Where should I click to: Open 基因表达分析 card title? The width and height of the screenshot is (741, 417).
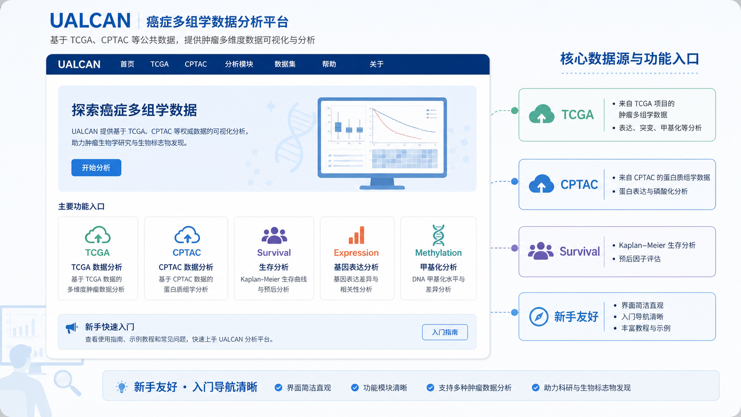(356, 267)
